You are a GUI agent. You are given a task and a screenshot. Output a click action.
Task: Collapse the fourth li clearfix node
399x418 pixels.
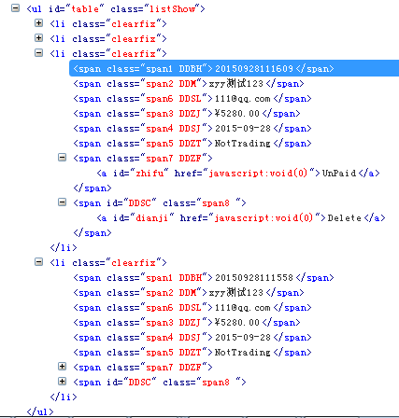point(38,262)
